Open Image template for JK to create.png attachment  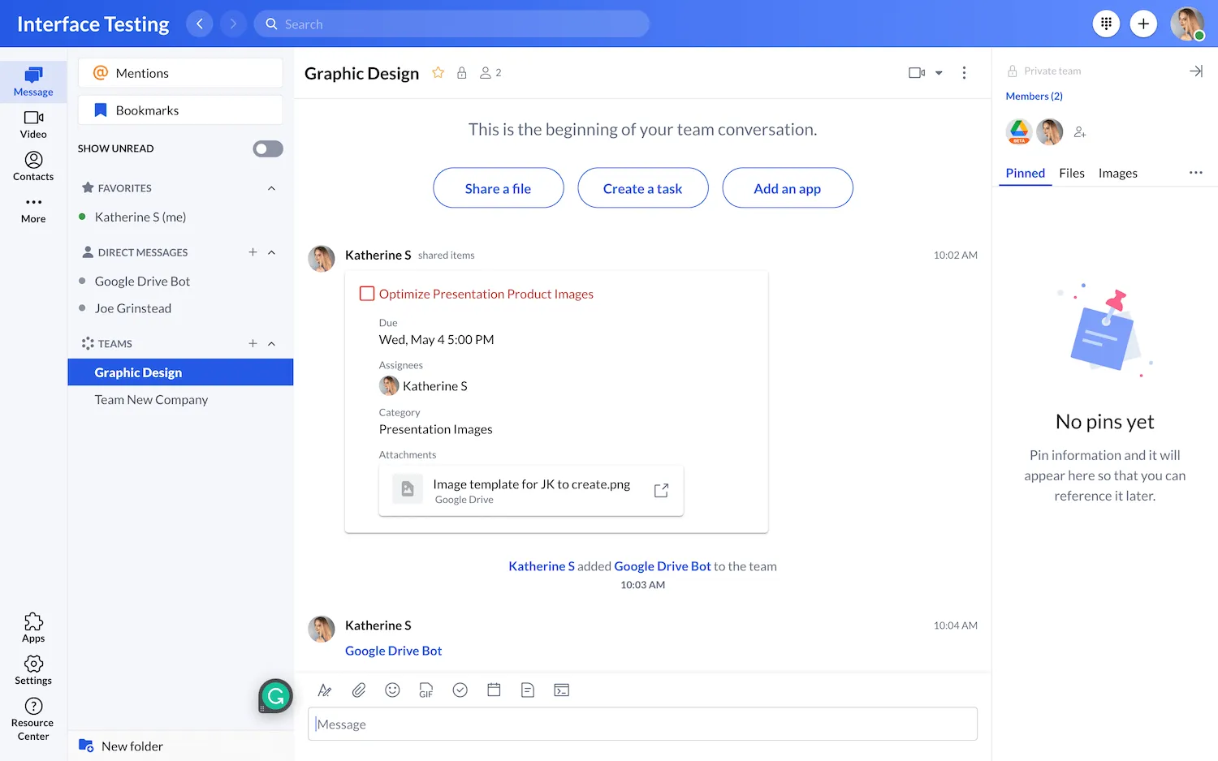point(531,491)
